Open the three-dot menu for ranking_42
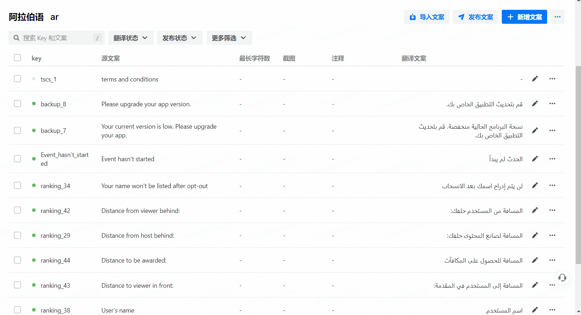The width and height of the screenshot is (581, 315). [x=552, y=210]
